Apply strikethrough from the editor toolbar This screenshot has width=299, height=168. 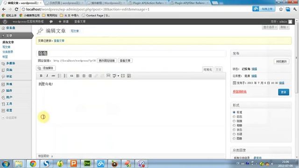point(53,76)
